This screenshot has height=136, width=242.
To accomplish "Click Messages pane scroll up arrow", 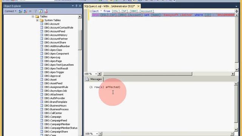I will [x=236, y=84].
